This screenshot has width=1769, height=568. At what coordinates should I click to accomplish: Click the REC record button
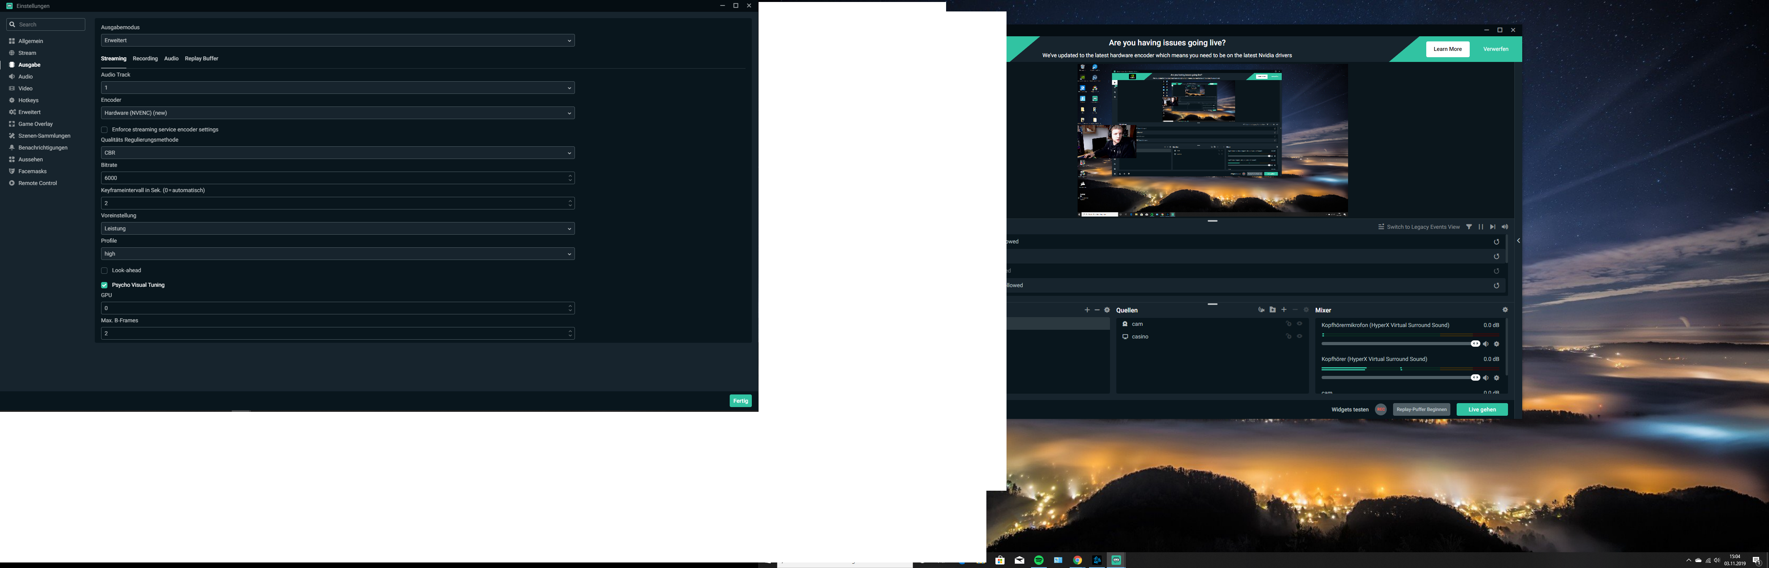1380,409
